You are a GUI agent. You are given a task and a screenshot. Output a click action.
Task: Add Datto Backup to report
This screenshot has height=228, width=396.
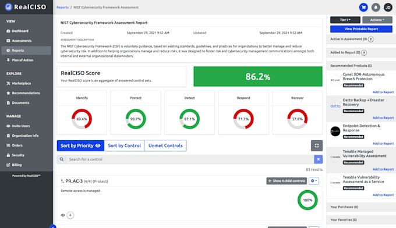383,118
